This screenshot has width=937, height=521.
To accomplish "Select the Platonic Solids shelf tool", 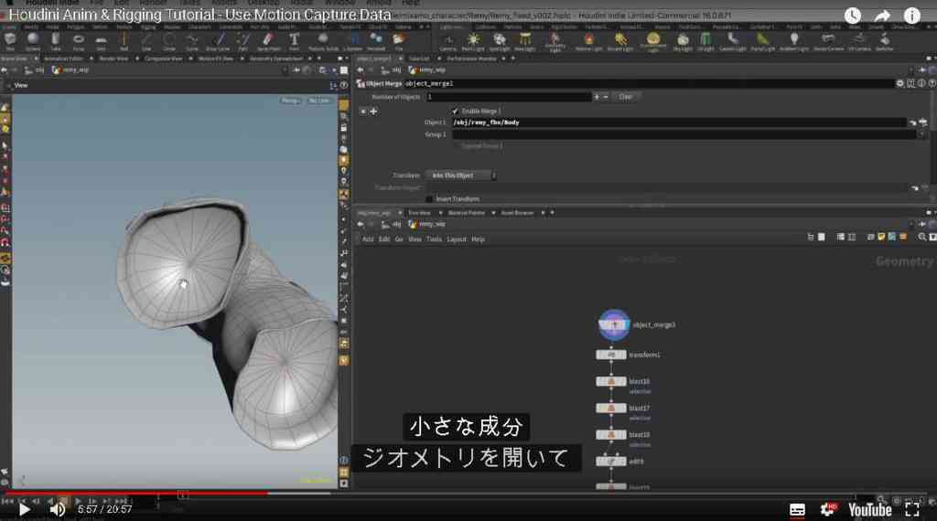I will [x=323, y=40].
